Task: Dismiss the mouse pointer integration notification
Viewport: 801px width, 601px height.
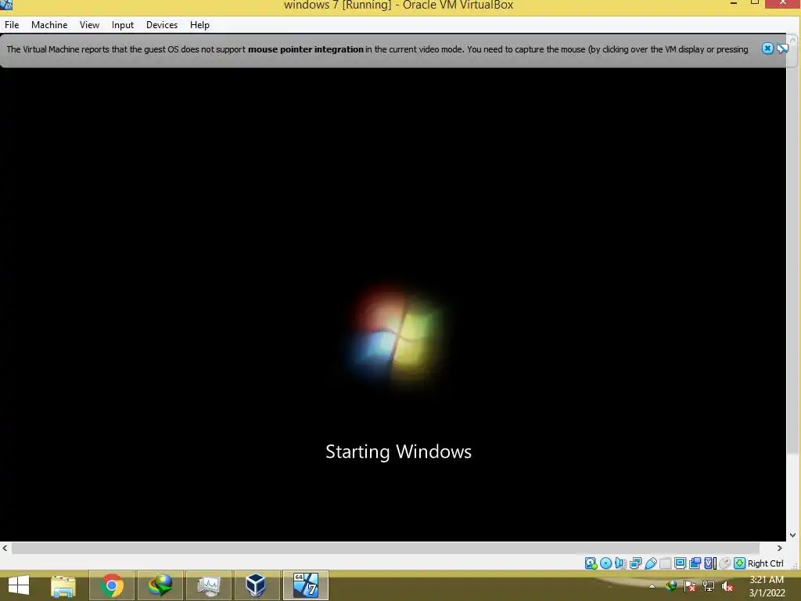Action: (767, 49)
